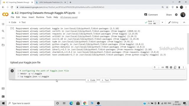Expand RAM and Disk resource dropdown arrow
Image resolution: width=189 pixels, height=106 pixels.
[x=162, y=22]
